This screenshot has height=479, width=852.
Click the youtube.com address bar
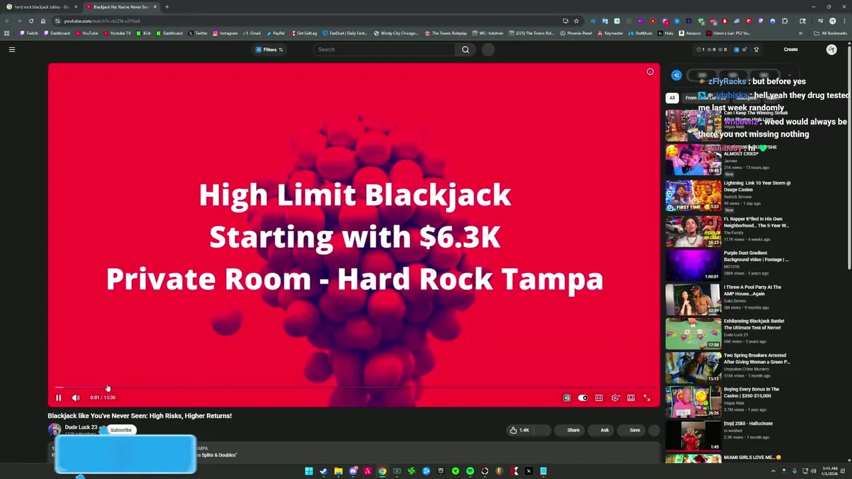coord(306,21)
